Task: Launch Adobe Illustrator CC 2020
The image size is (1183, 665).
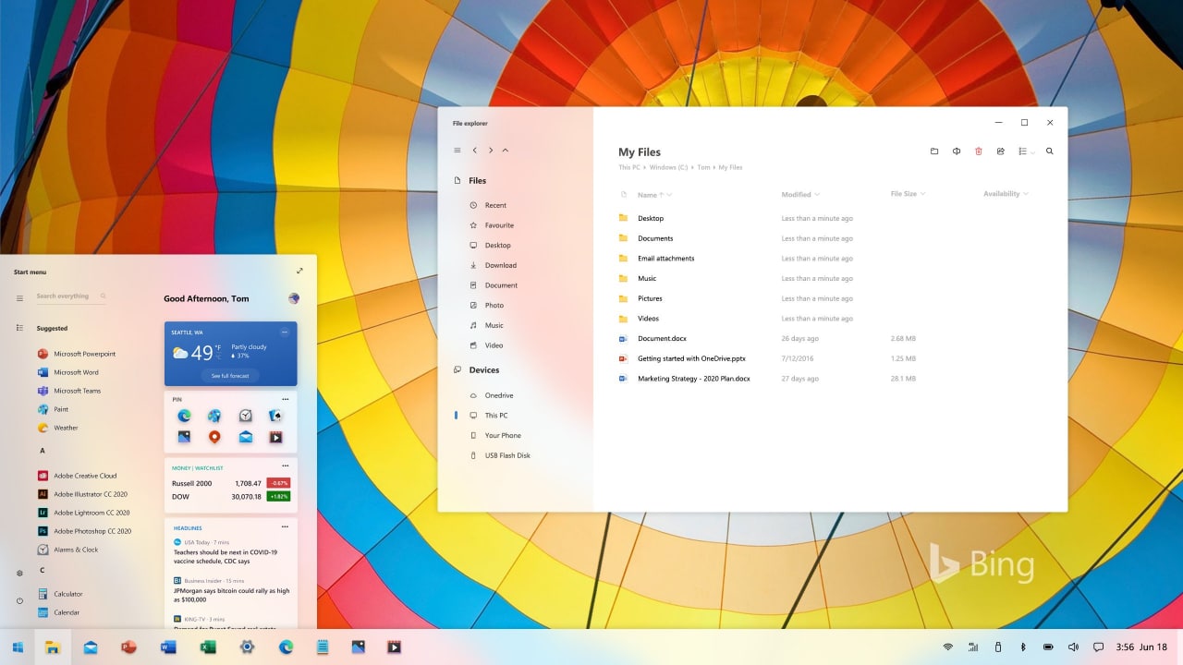Action: pos(82,494)
